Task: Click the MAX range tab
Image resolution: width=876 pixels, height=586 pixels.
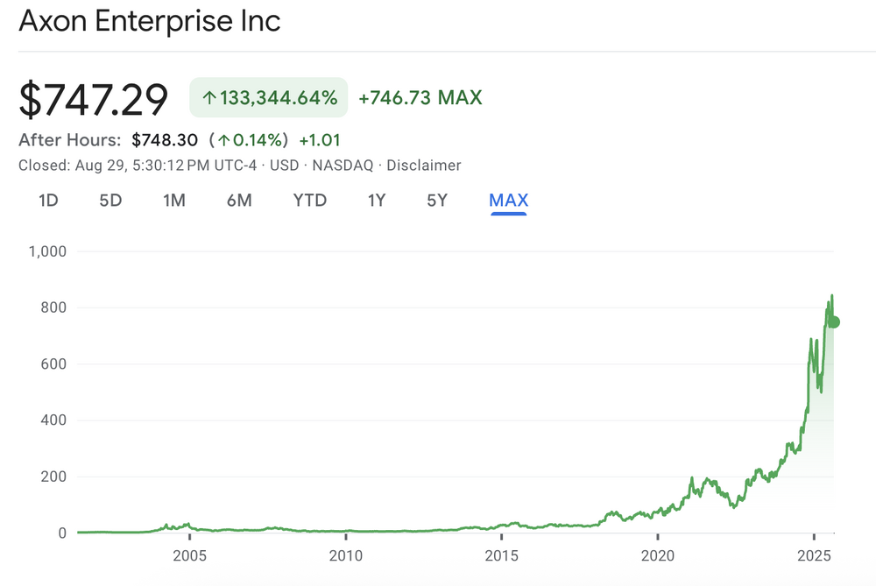Action: tap(509, 201)
